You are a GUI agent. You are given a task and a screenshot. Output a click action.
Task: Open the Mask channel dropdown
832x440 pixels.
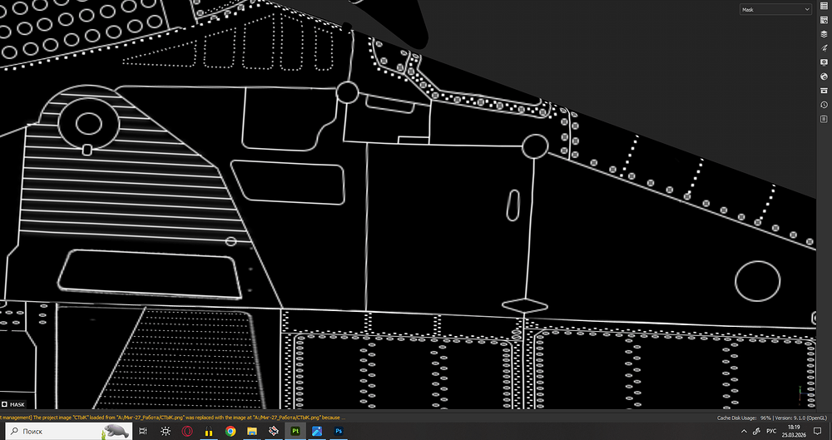(775, 9)
